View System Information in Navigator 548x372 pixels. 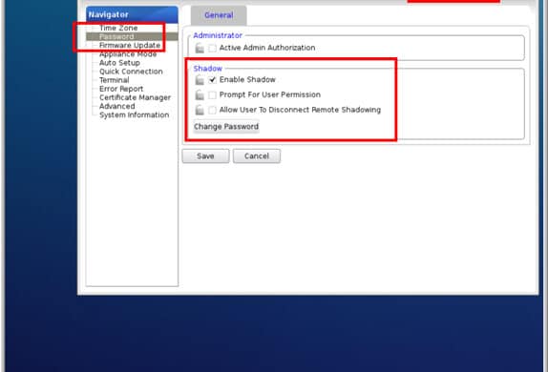tap(135, 114)
